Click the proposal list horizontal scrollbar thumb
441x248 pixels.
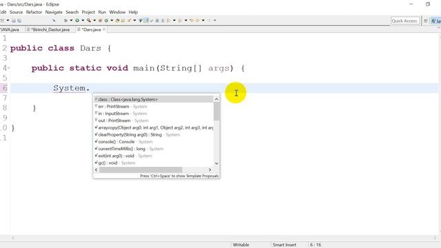coord(141,170)
